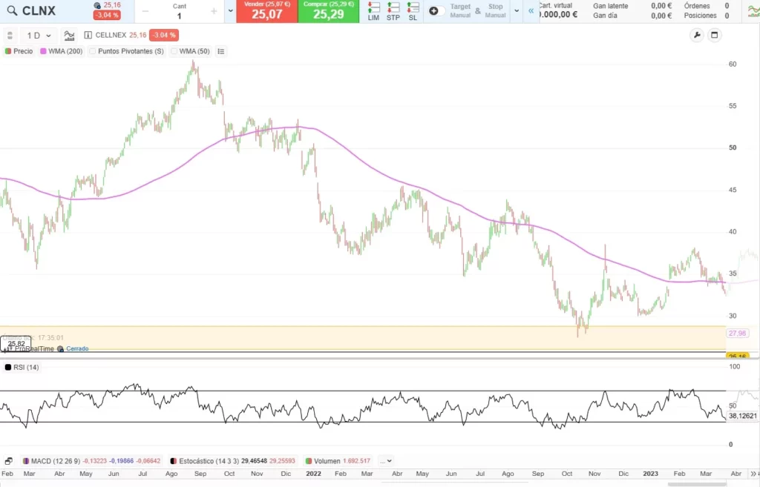
Task: Open the indicator list icon beside WMA (50)
Action: coord(220,51)
